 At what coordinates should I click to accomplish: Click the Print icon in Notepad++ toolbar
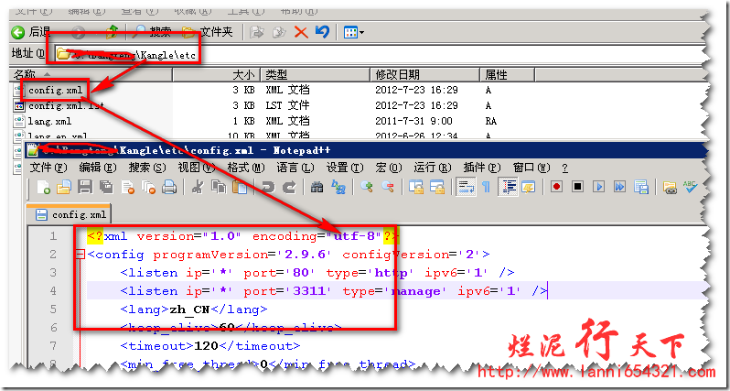[x=168, y=188]
